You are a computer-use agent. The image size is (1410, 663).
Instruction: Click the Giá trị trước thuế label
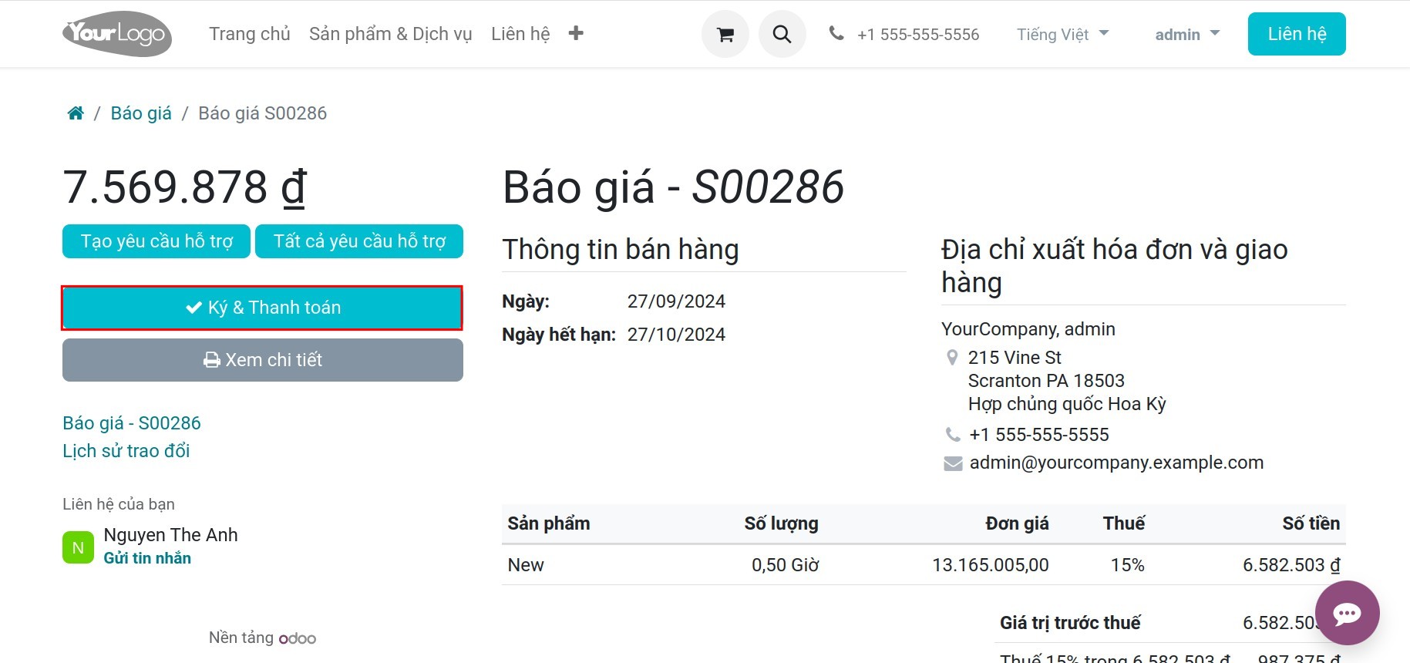click(x=1070, y=623)
